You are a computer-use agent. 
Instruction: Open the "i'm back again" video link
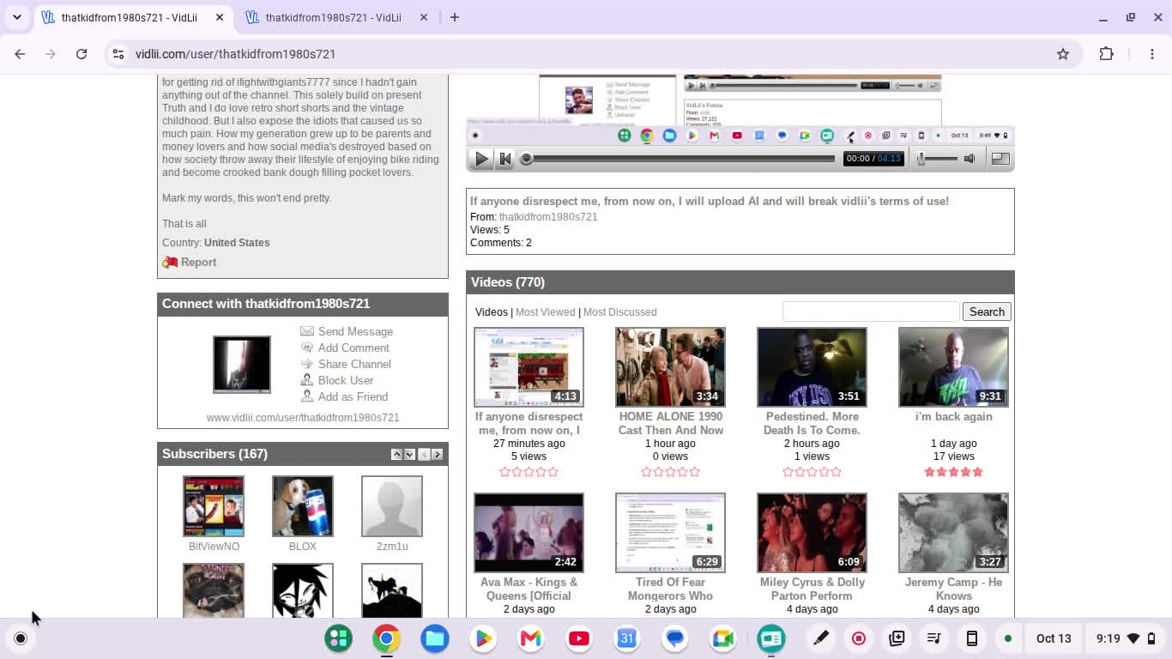click(953, 417)
